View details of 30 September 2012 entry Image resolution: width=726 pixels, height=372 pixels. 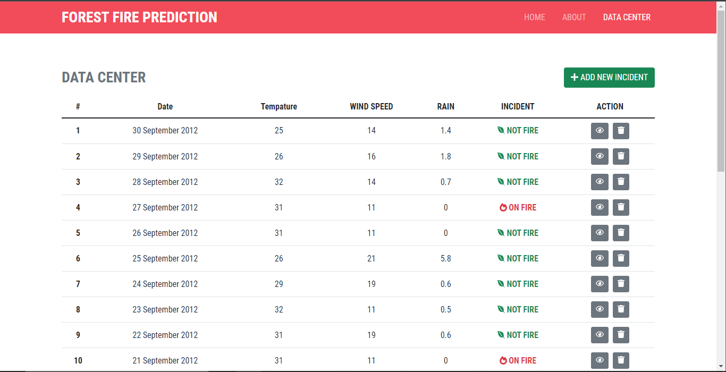[600, 131]
